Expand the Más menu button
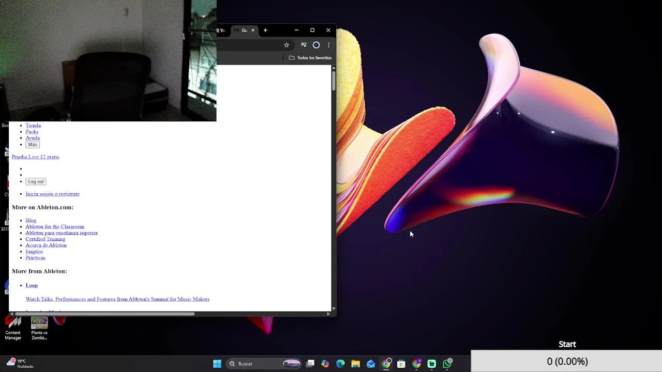The height and width of the screenshot is (372, 662). [33, 145]
